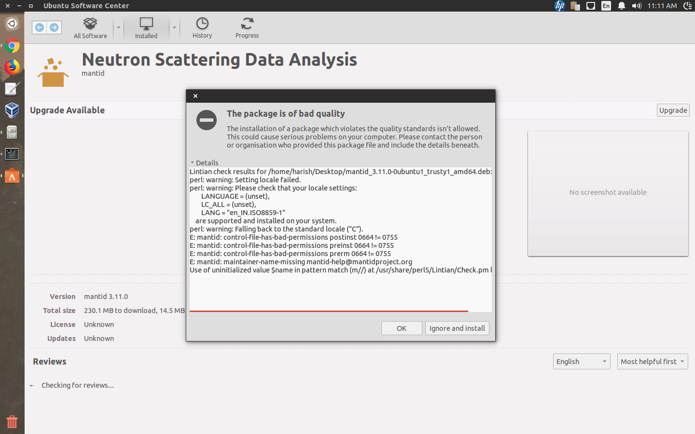Viewport: 695px width, 434px height.
Task: Open the file manager launcher icon
Action: pos(12,132)
